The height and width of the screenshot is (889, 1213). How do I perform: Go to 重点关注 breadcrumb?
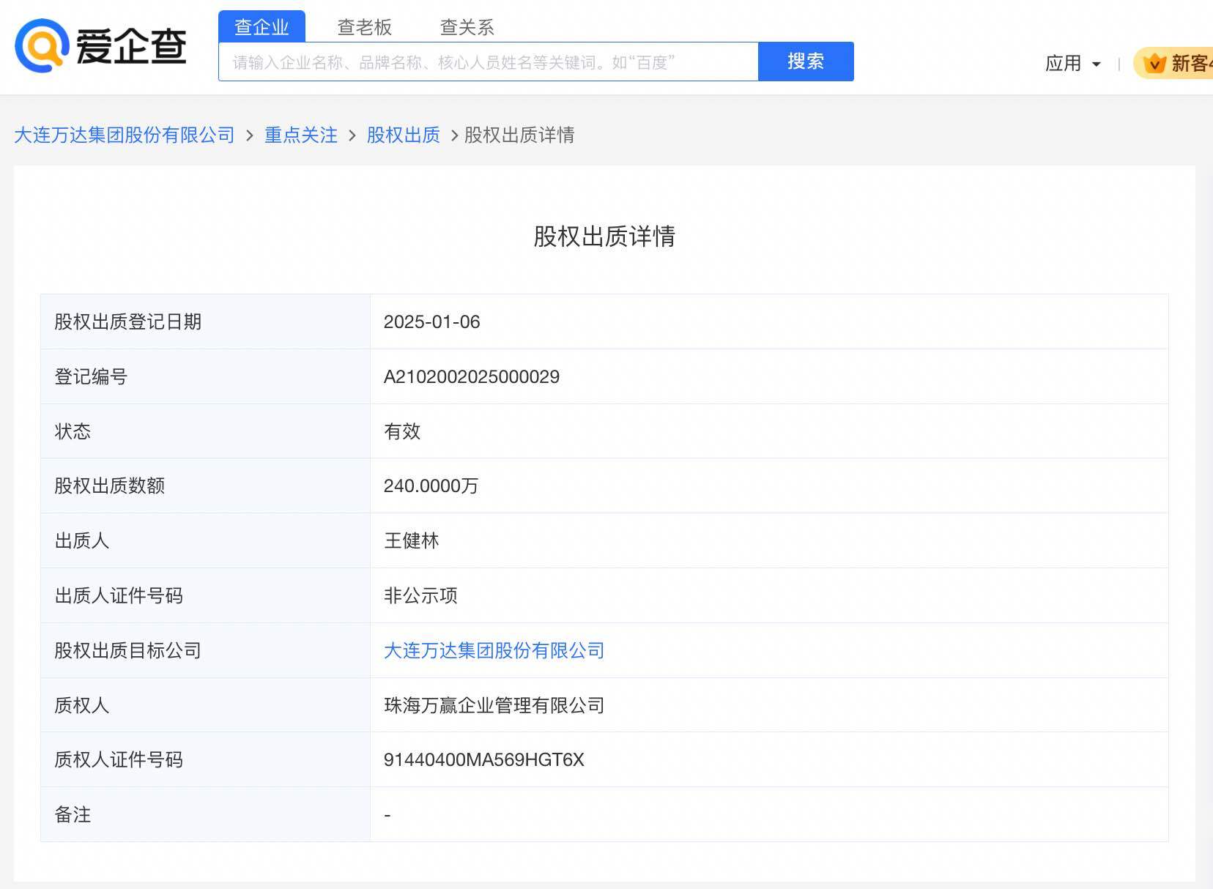click(x=301, y=135)
